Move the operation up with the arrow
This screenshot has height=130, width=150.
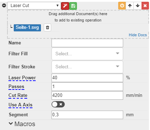(x=130, y=6)
